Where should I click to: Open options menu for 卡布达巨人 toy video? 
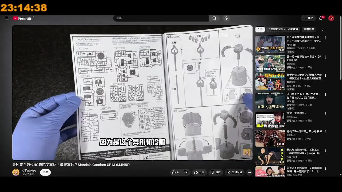pyautogui.click(x=325, y=75)
